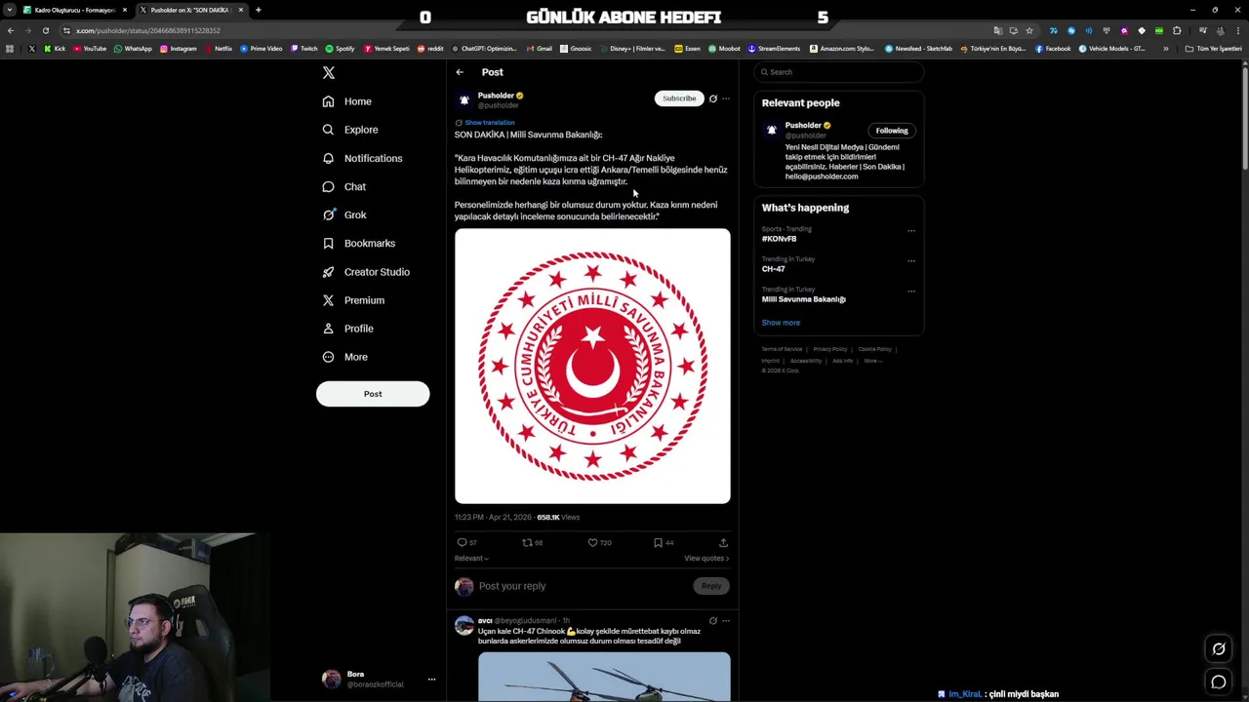Open the Milli Savunma Bakanlığı trending topic

pos(804,299)
